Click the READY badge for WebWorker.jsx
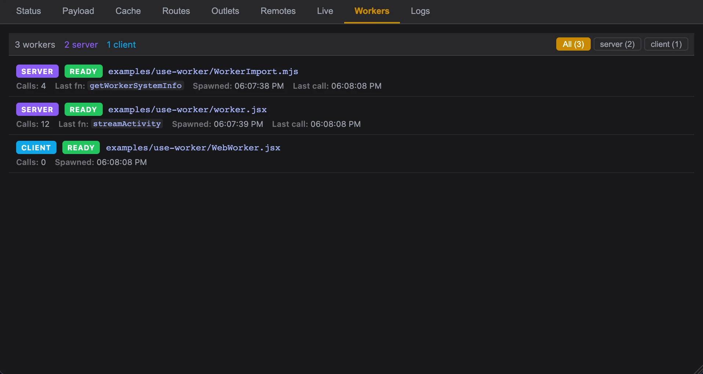 click(81, 148)
